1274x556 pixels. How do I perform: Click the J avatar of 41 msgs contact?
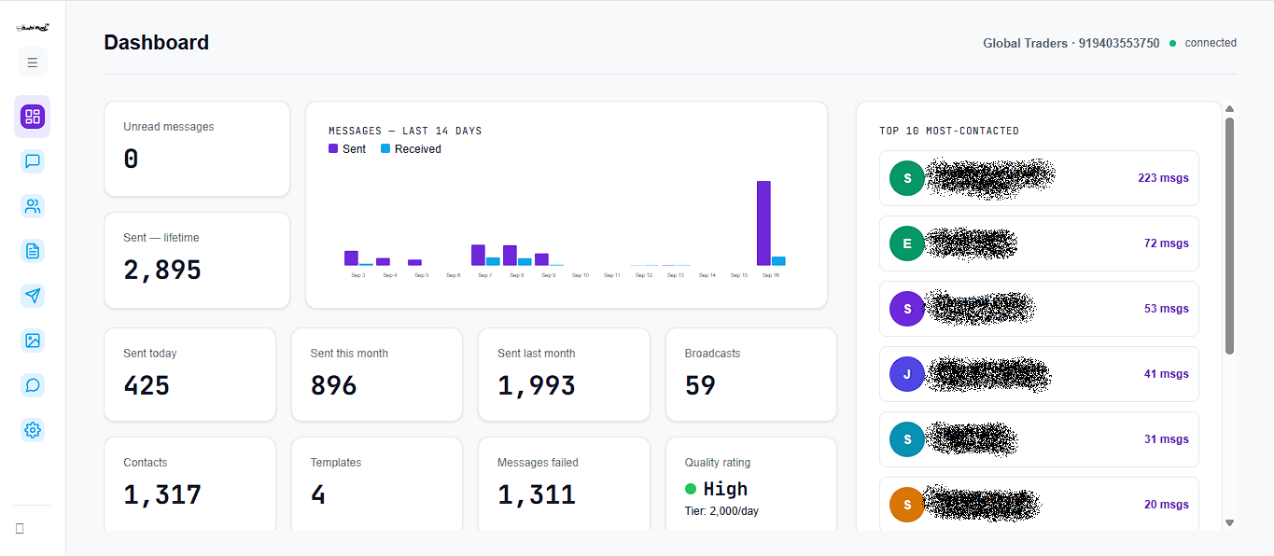click(906, 374)
